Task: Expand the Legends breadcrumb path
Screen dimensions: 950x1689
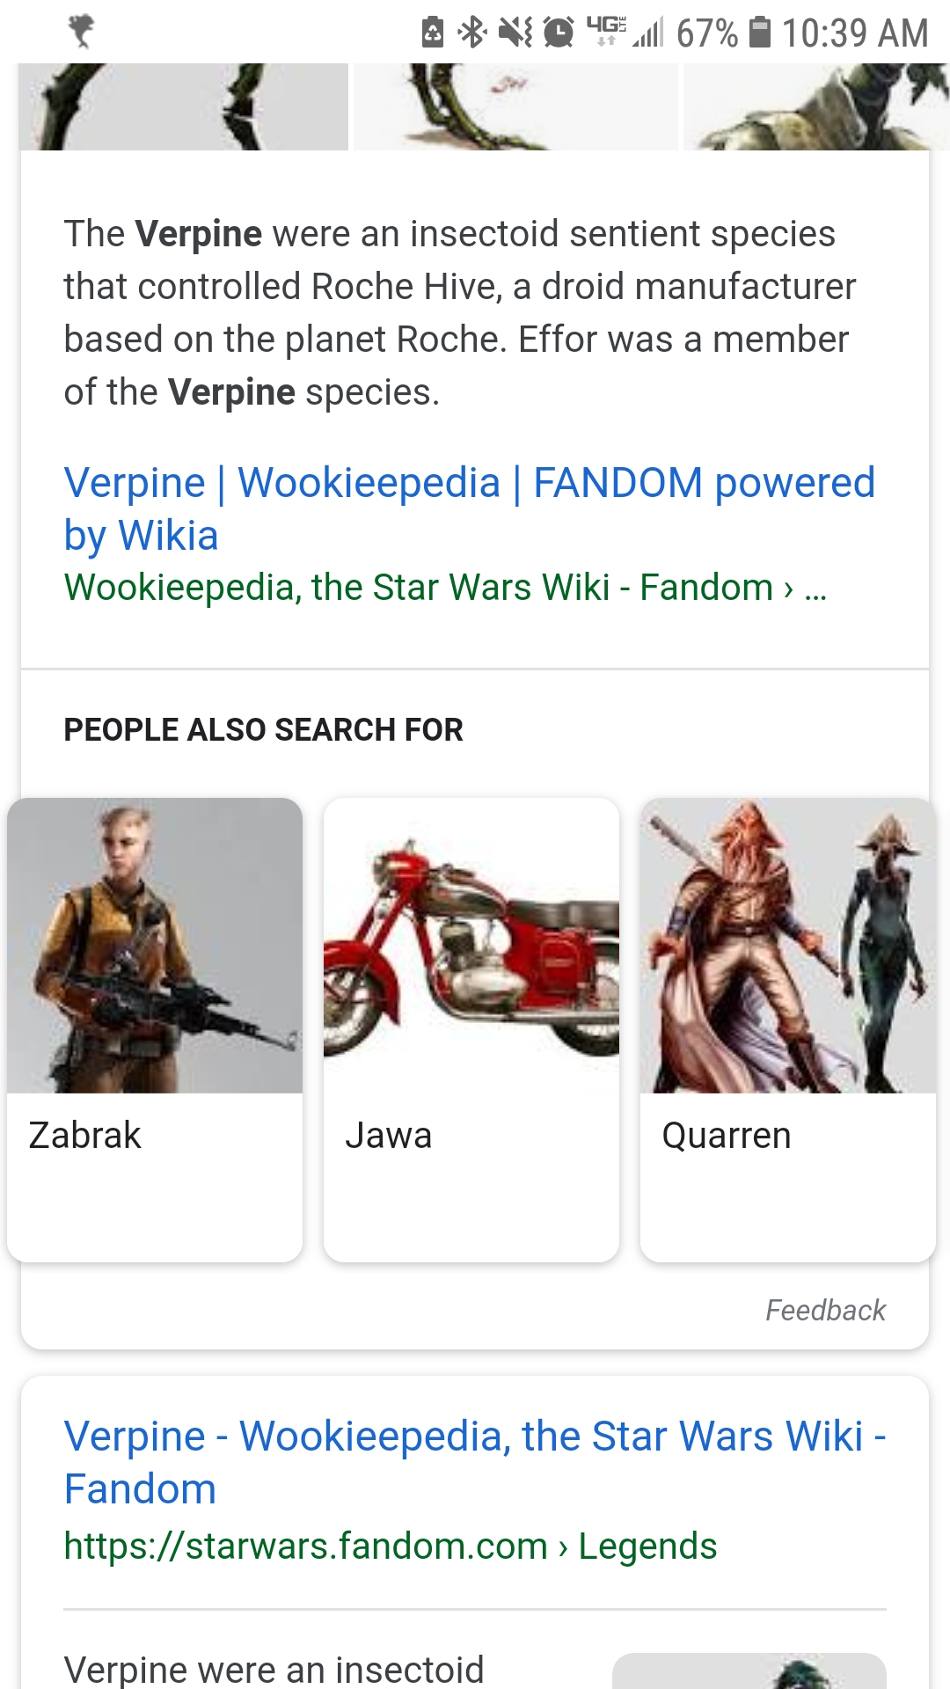Action: [647, 1546]
